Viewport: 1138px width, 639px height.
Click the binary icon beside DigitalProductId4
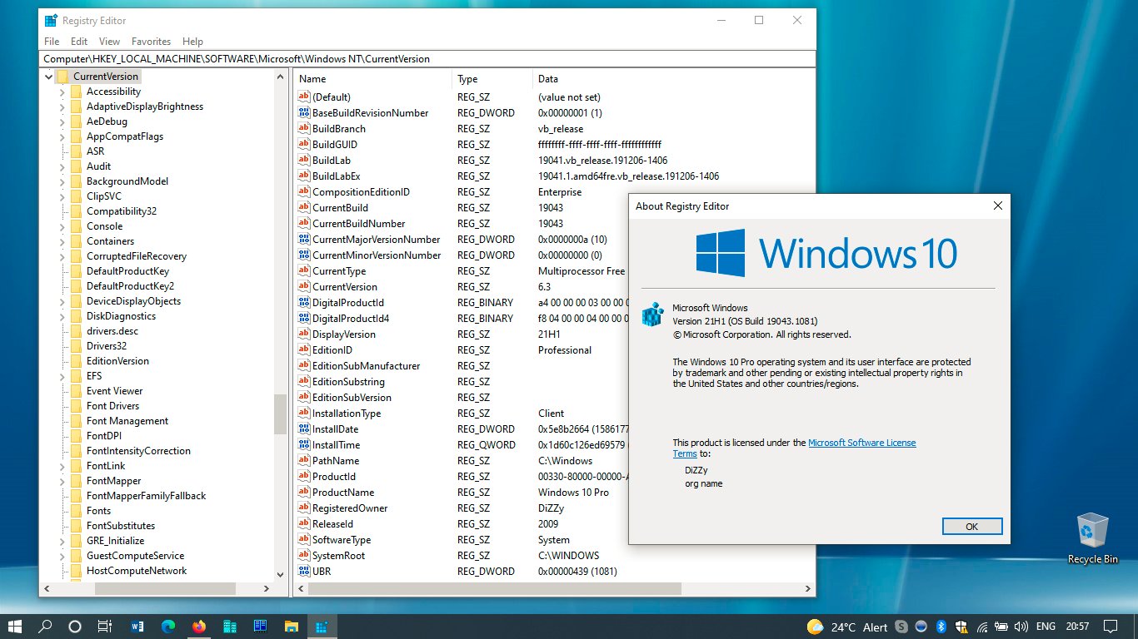(x=304, y=319)
